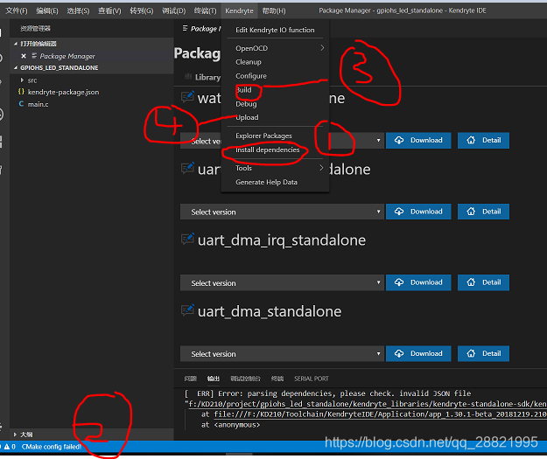Click Detail above uart_dma_irq_standalone

(x=483, y=212)
